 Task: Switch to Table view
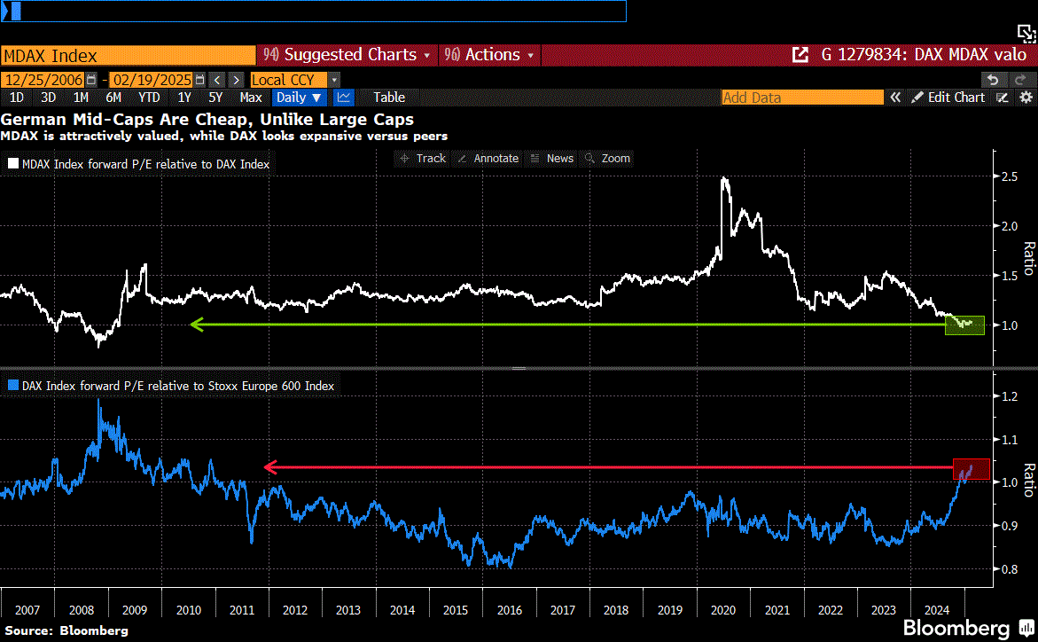point(389,98)
